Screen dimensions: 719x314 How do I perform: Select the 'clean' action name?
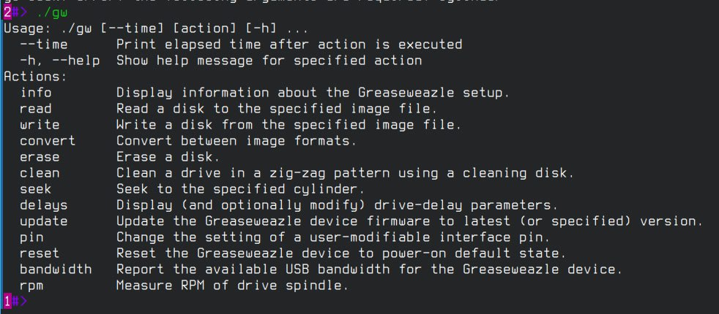(40, 173)
